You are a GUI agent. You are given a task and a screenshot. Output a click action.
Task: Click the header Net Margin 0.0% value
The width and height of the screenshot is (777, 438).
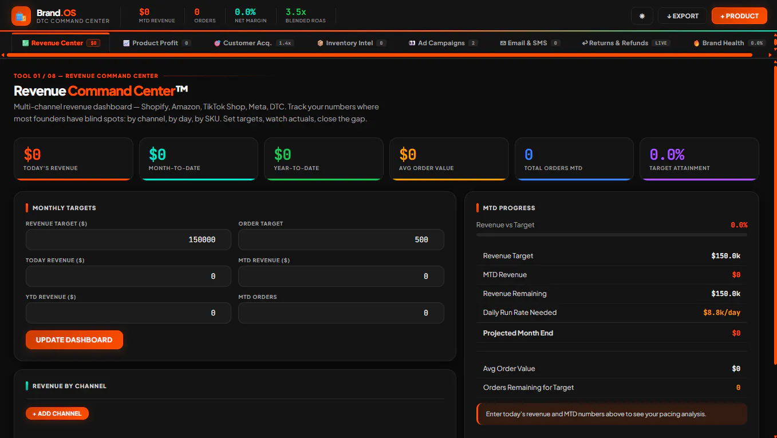coord(245,12)
